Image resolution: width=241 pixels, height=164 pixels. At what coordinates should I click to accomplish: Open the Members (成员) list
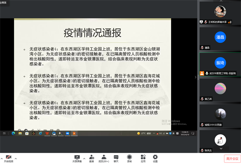104,156
